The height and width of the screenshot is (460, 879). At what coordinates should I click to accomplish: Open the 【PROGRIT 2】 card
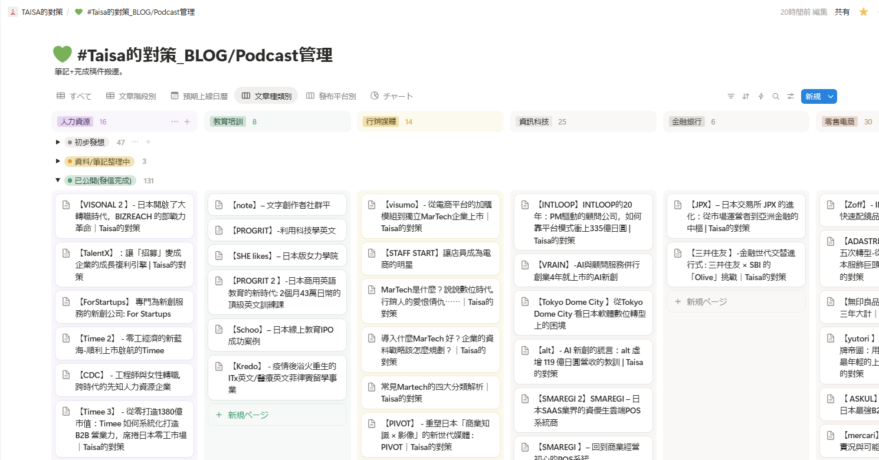pos(277,292)
